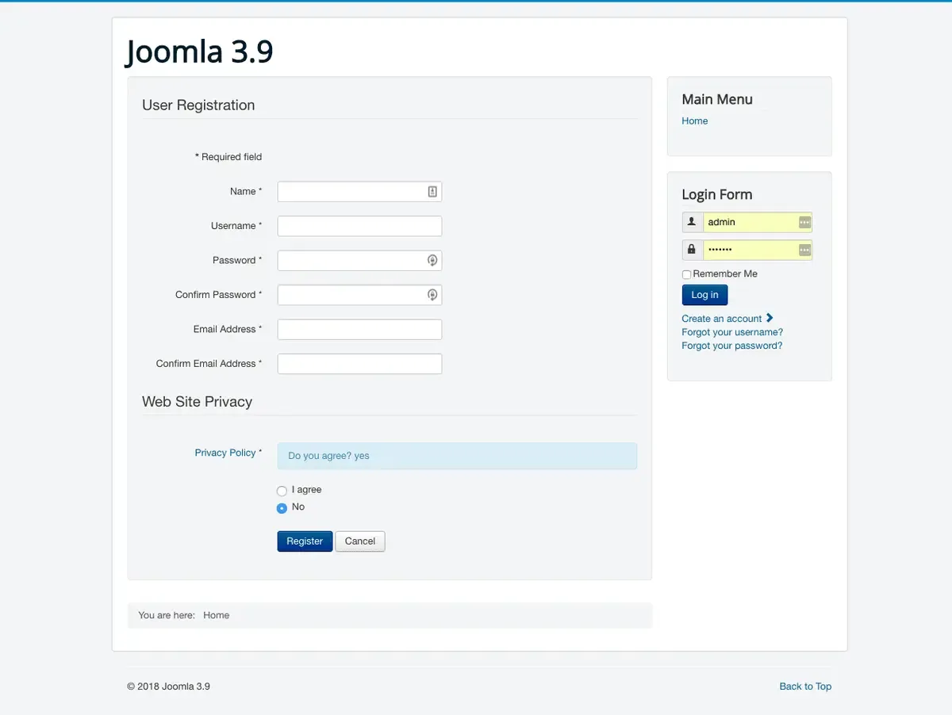Click the user icon beside the admin username field
This screenshot has height=715, width=952.
[x=692, y=222]
